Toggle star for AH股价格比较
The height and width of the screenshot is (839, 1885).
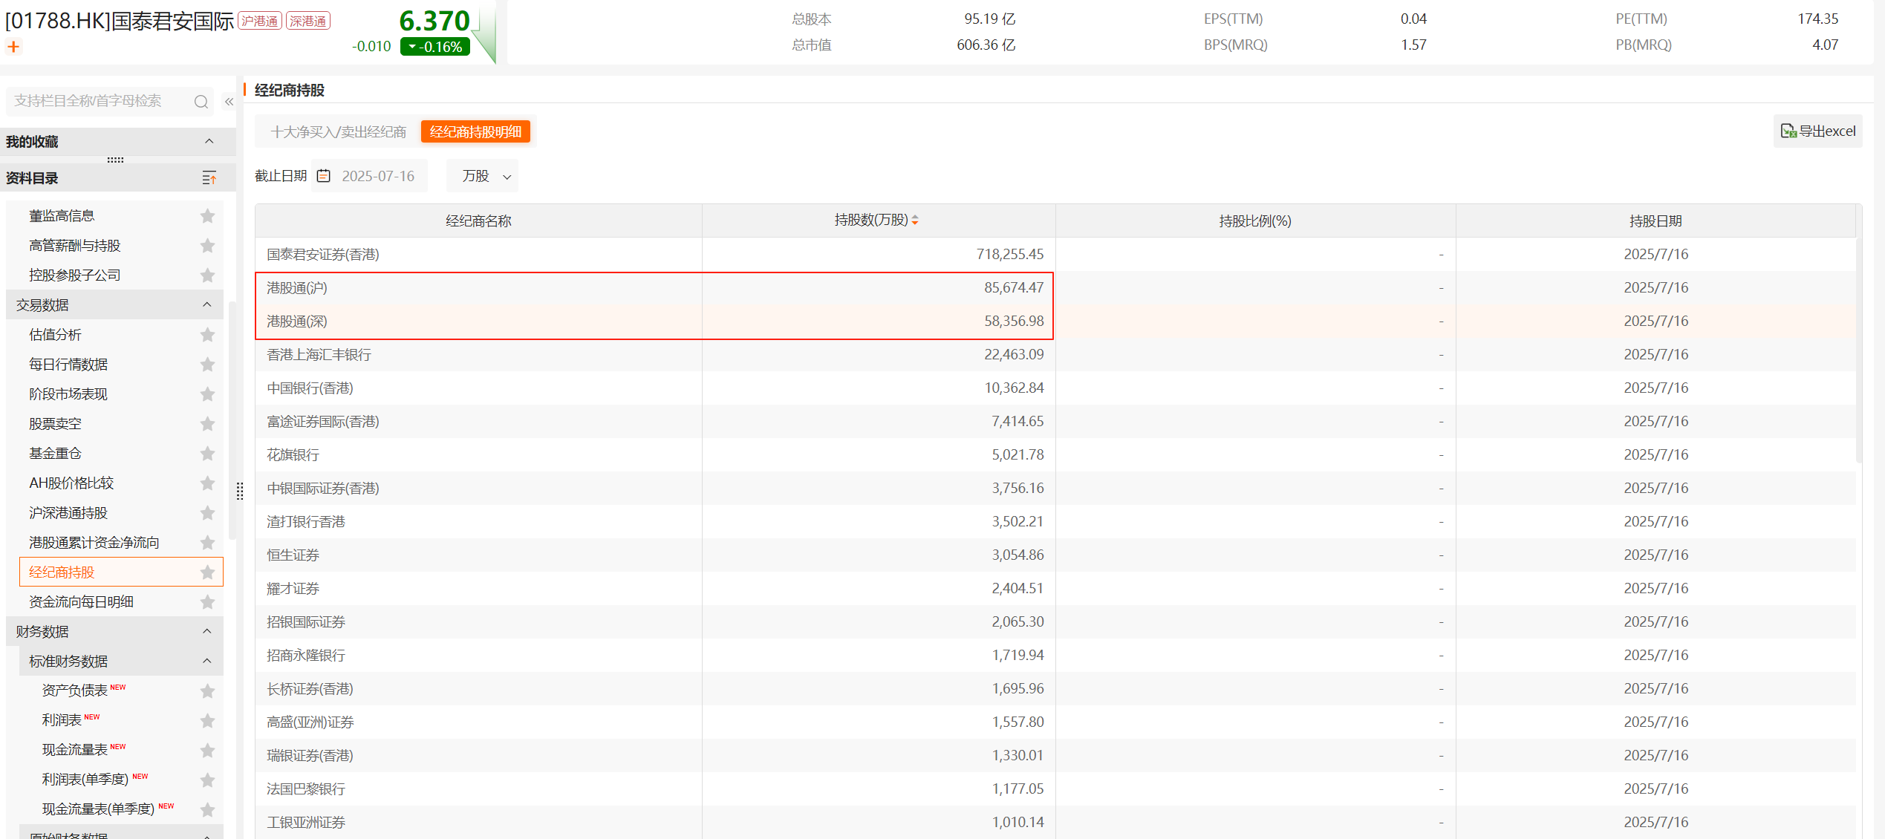tap(207, 483)
